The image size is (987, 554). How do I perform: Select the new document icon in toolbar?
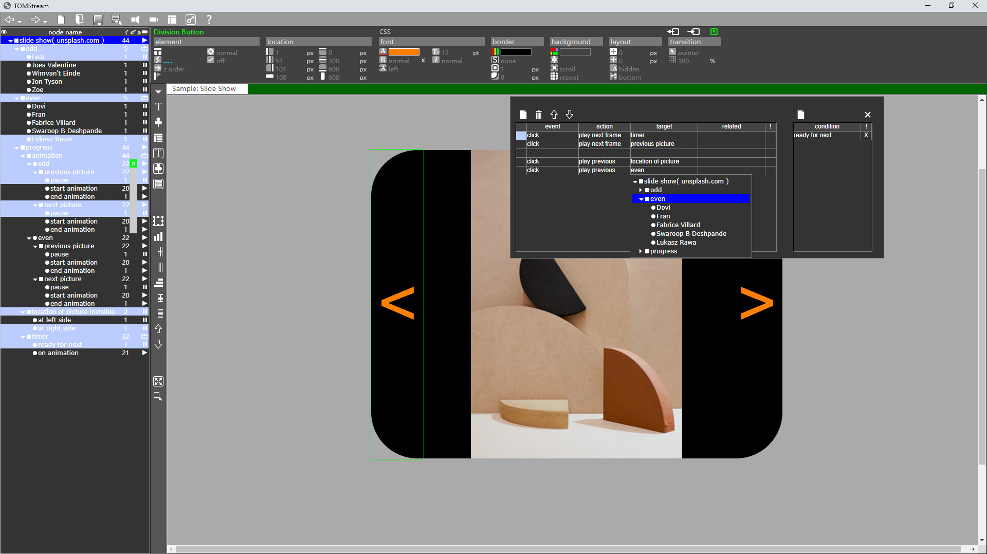pyautogui.click(x=61, y=19)
